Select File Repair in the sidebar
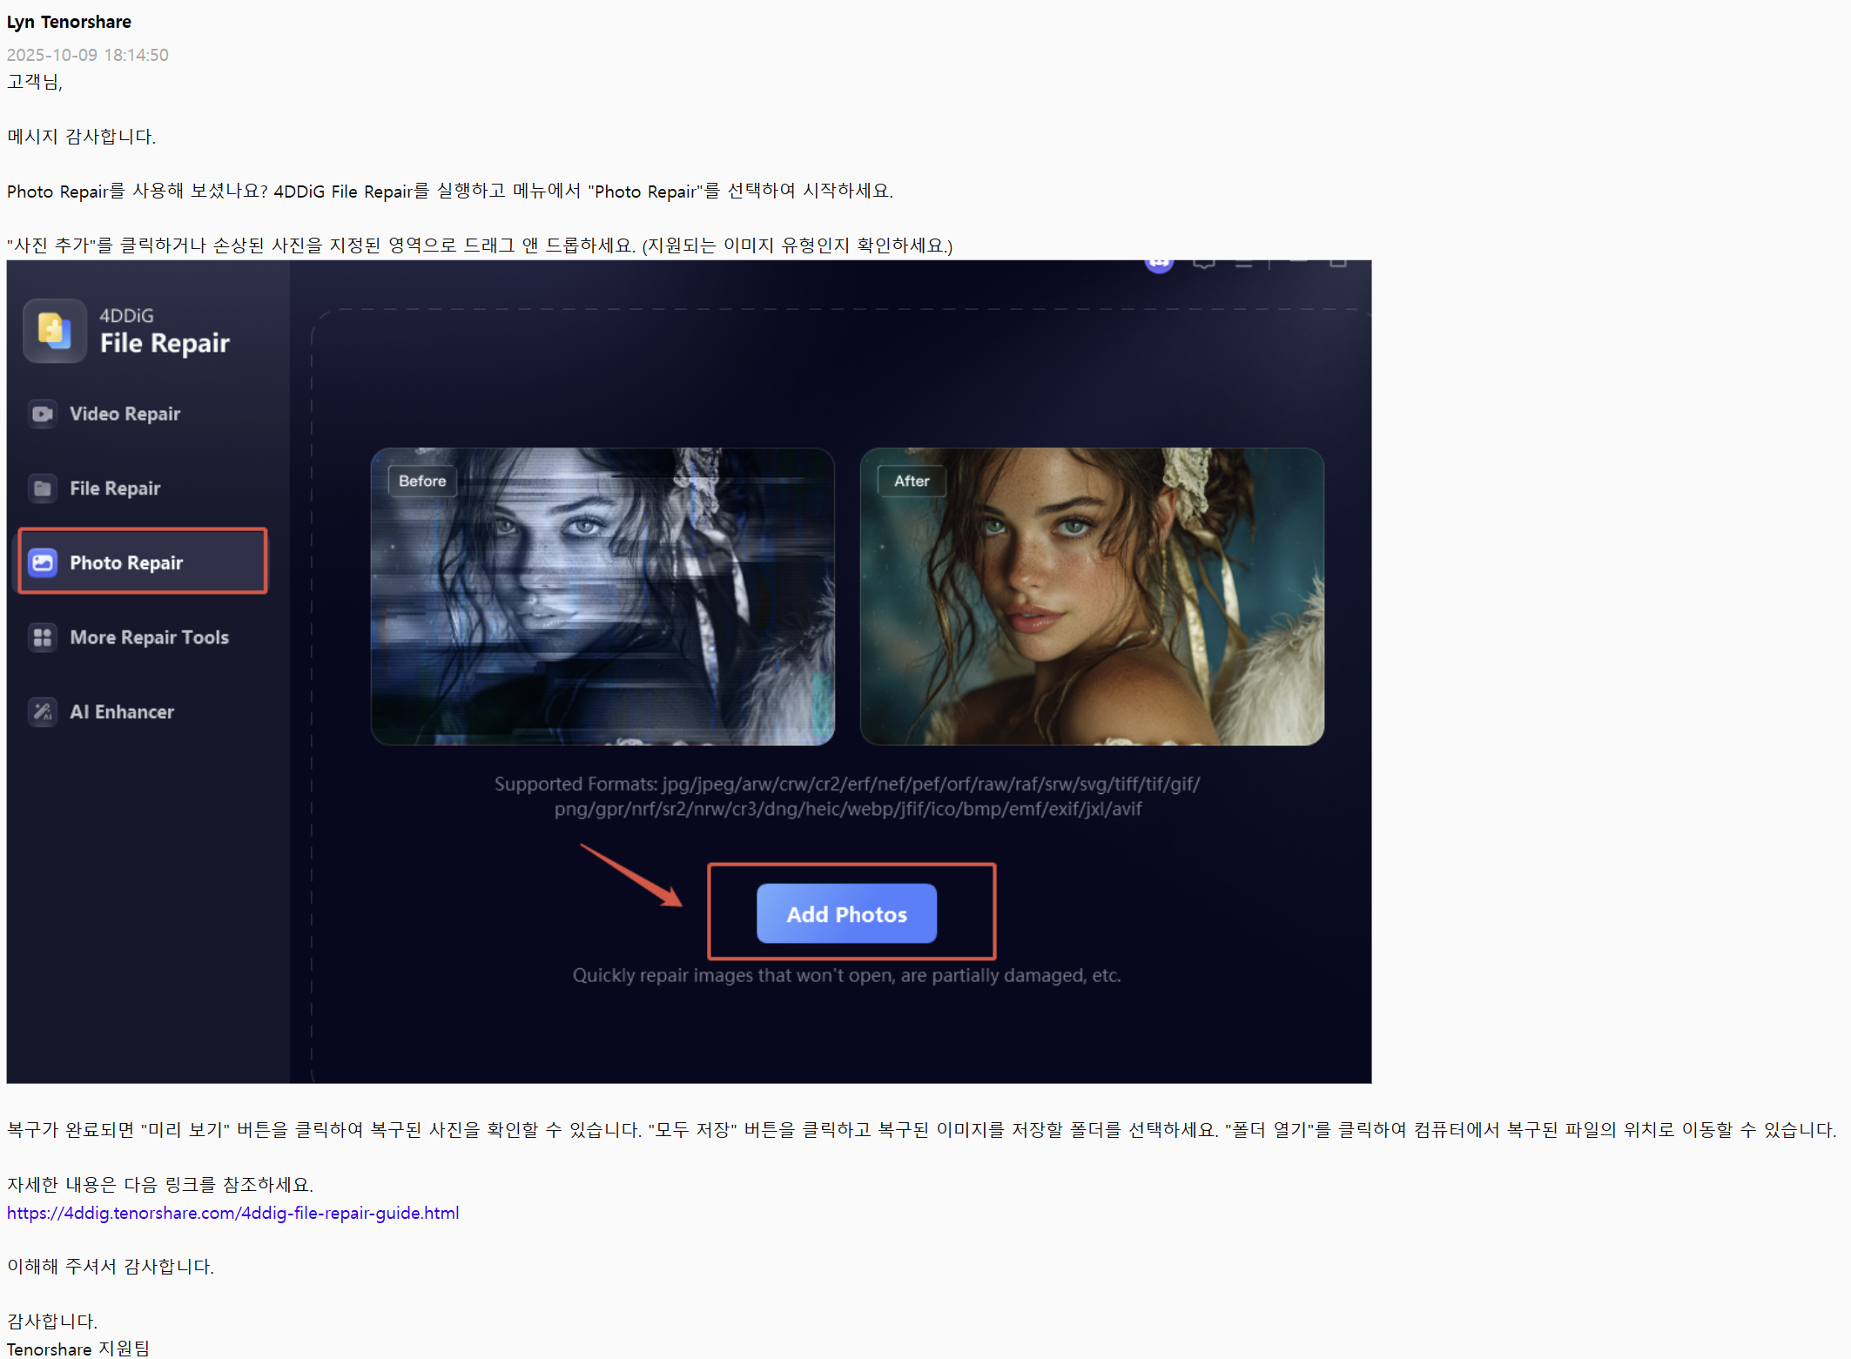The height and width of the screenshot is (1359, 1851). pyautogui.click(x=115, y=488)
